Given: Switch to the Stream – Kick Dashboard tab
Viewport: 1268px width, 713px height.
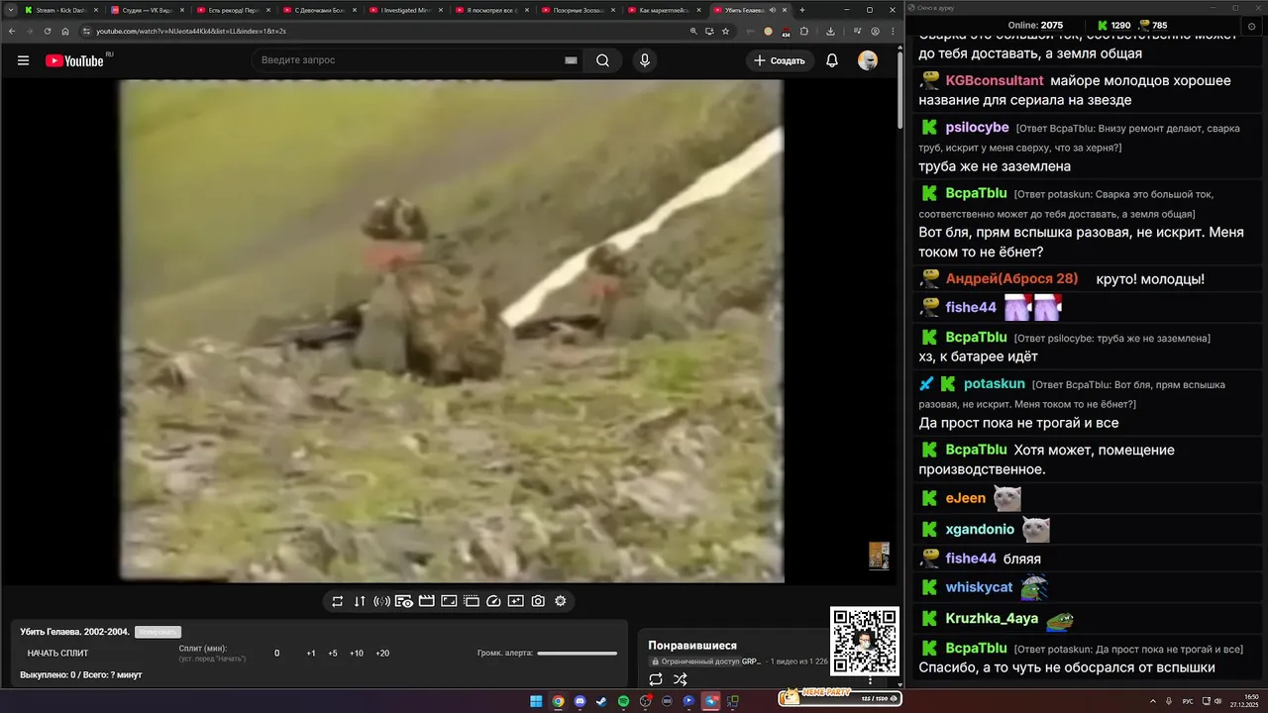Looking at the screenshot, I should [x=59, y=10].
